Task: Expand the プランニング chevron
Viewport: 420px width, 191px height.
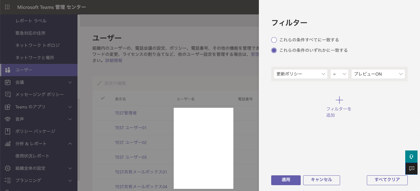Action: pyautogui.click(x=70, y=181)
